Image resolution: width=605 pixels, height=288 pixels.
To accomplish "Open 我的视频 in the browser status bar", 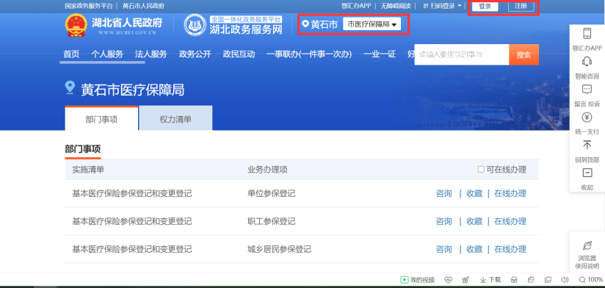I will coord(418,280).
